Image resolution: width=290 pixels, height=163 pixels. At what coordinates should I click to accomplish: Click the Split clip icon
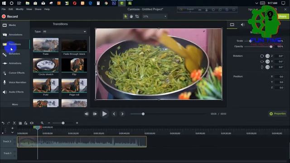tap(32, 123)
